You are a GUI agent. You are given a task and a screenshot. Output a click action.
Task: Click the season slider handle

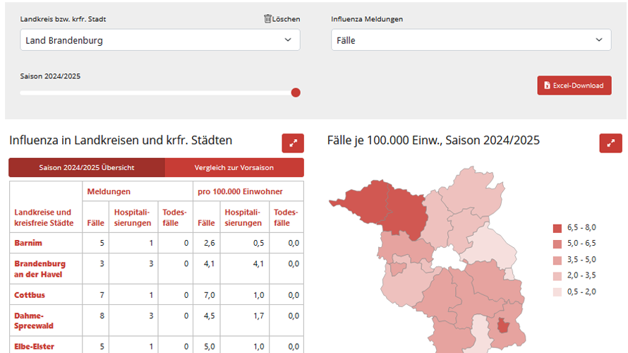pos(296,93)
